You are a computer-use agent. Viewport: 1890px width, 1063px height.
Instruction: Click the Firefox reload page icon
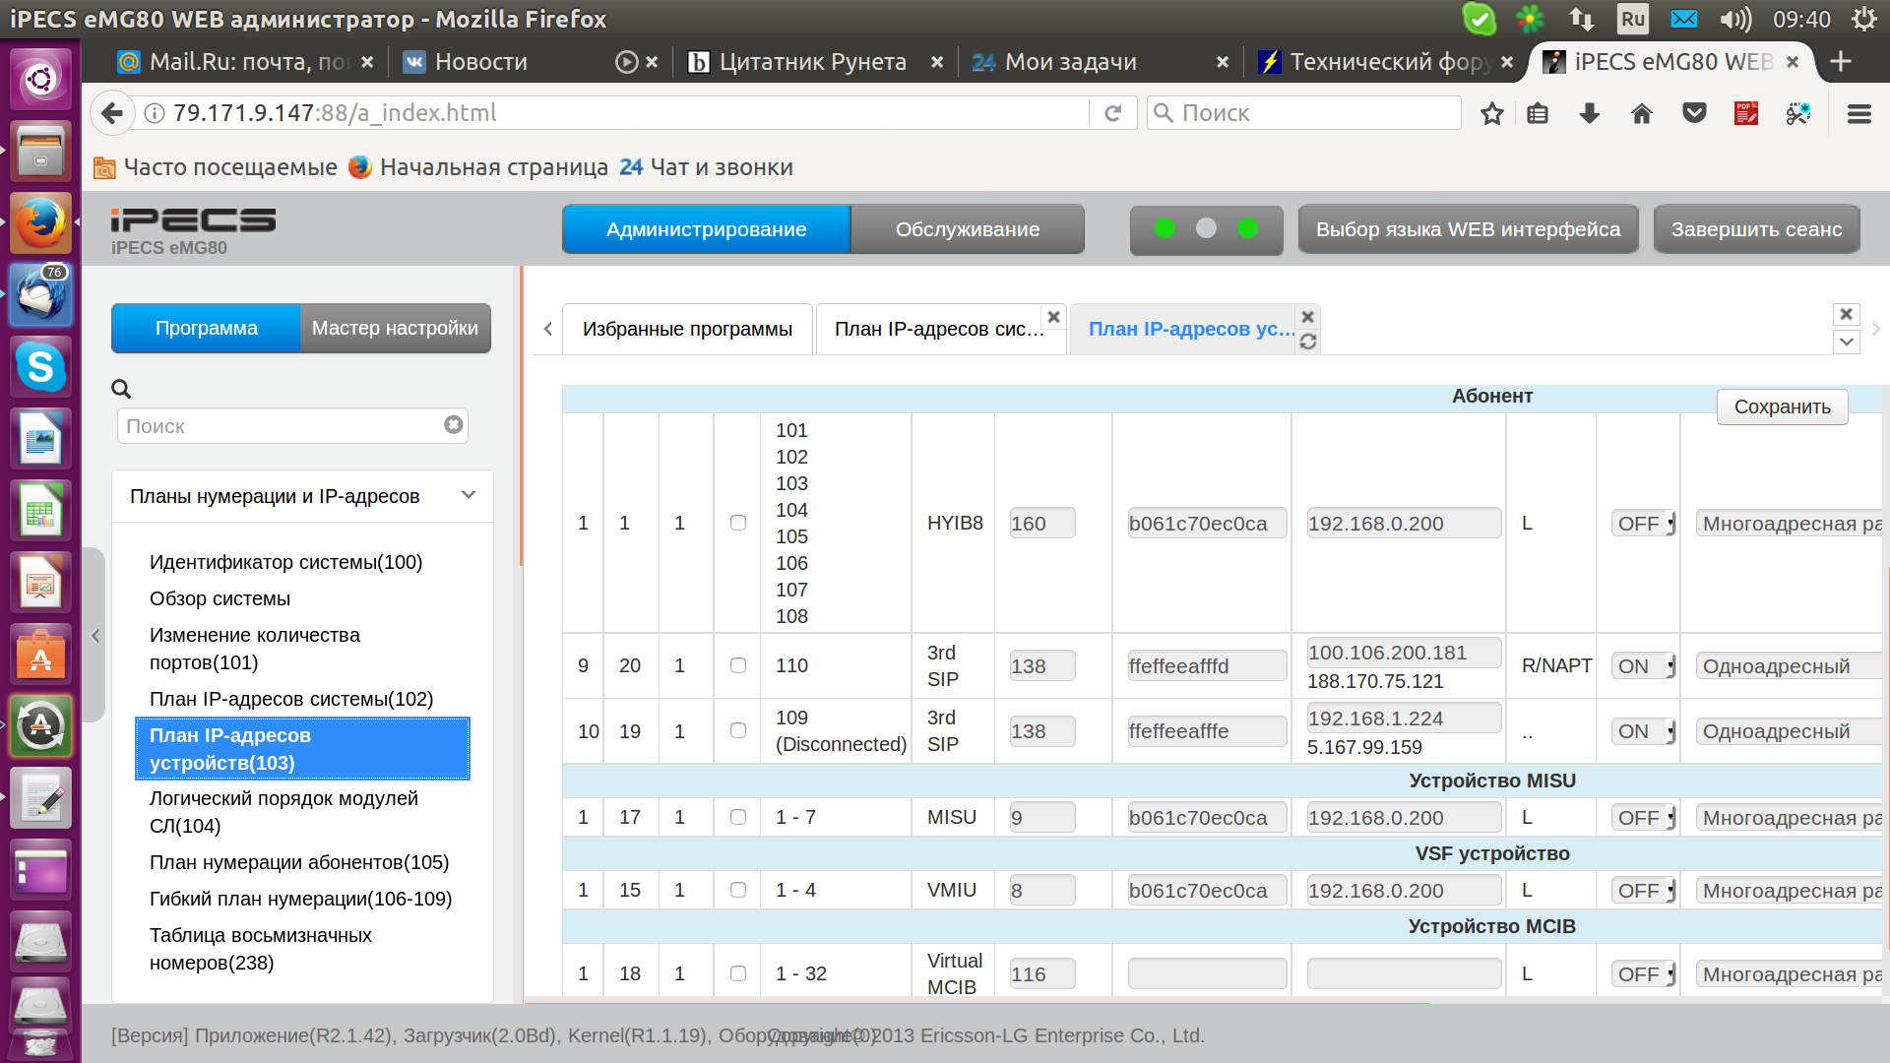click(1113, 113)
